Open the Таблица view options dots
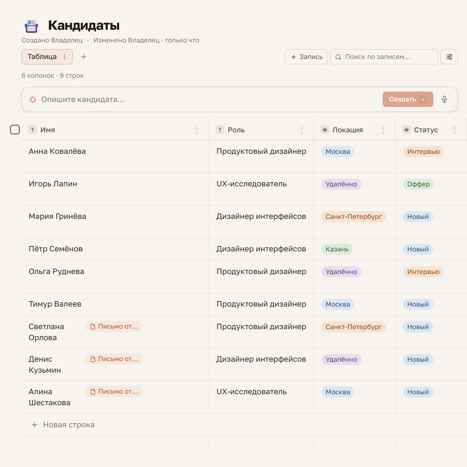This screenshot has width=467, height=467. 65,57
